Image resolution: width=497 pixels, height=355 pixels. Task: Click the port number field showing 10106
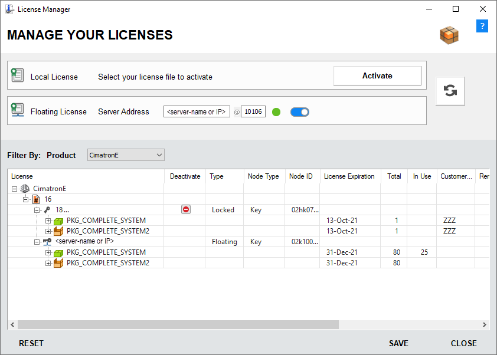click(x=253, y=112)
